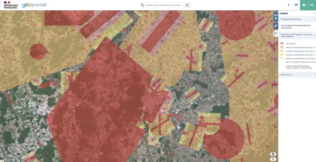This screenshot has width=316, height=162.
Task: Click the geolocate target button
Action: coord(273,159)
